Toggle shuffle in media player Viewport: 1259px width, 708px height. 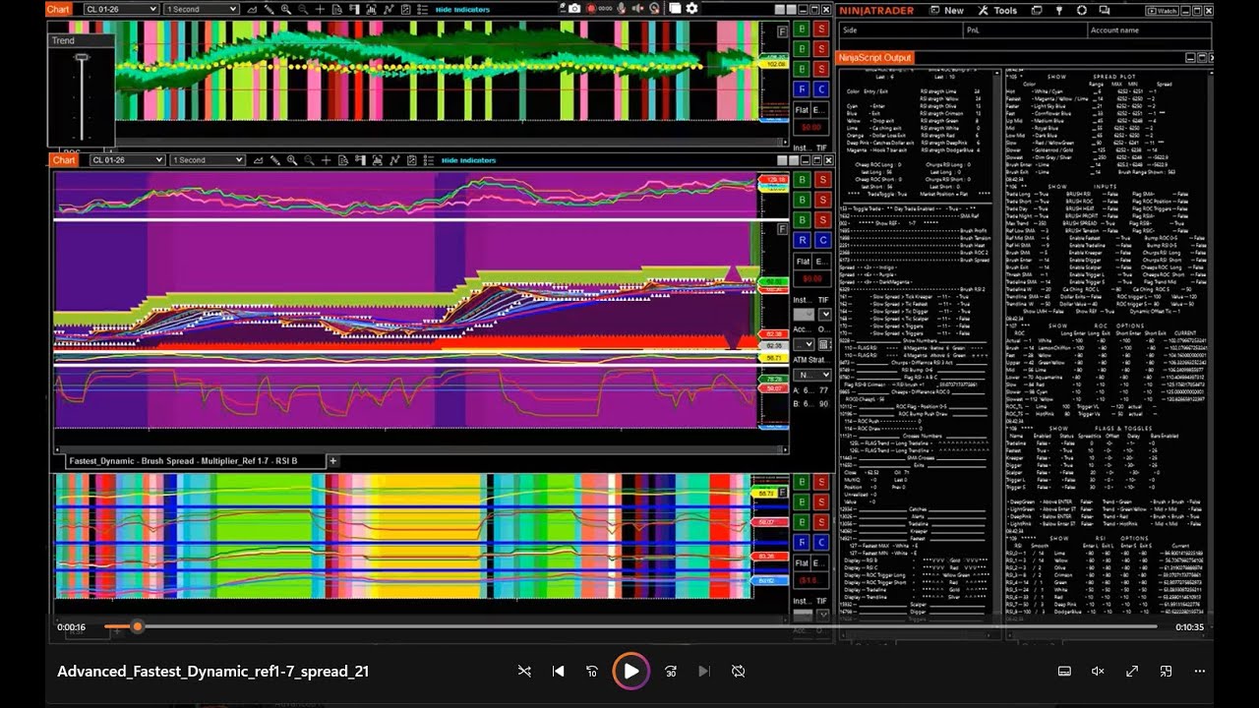(x=524, y=671)
